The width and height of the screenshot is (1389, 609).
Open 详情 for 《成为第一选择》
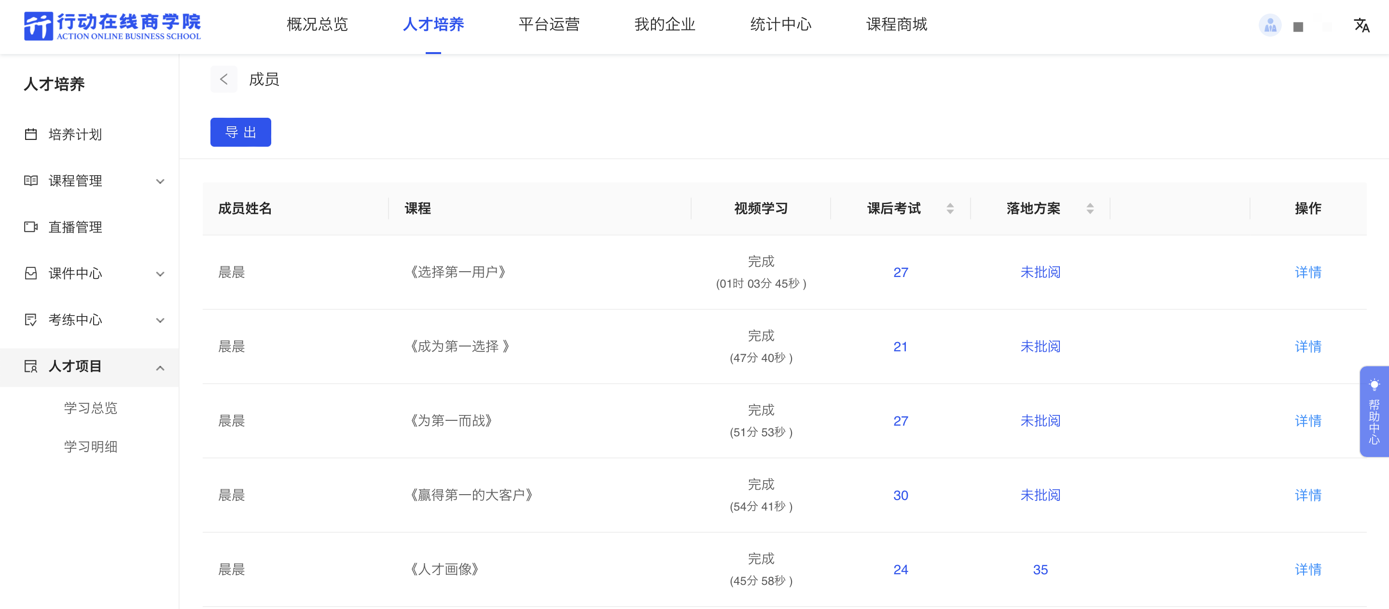[1308, 346]
